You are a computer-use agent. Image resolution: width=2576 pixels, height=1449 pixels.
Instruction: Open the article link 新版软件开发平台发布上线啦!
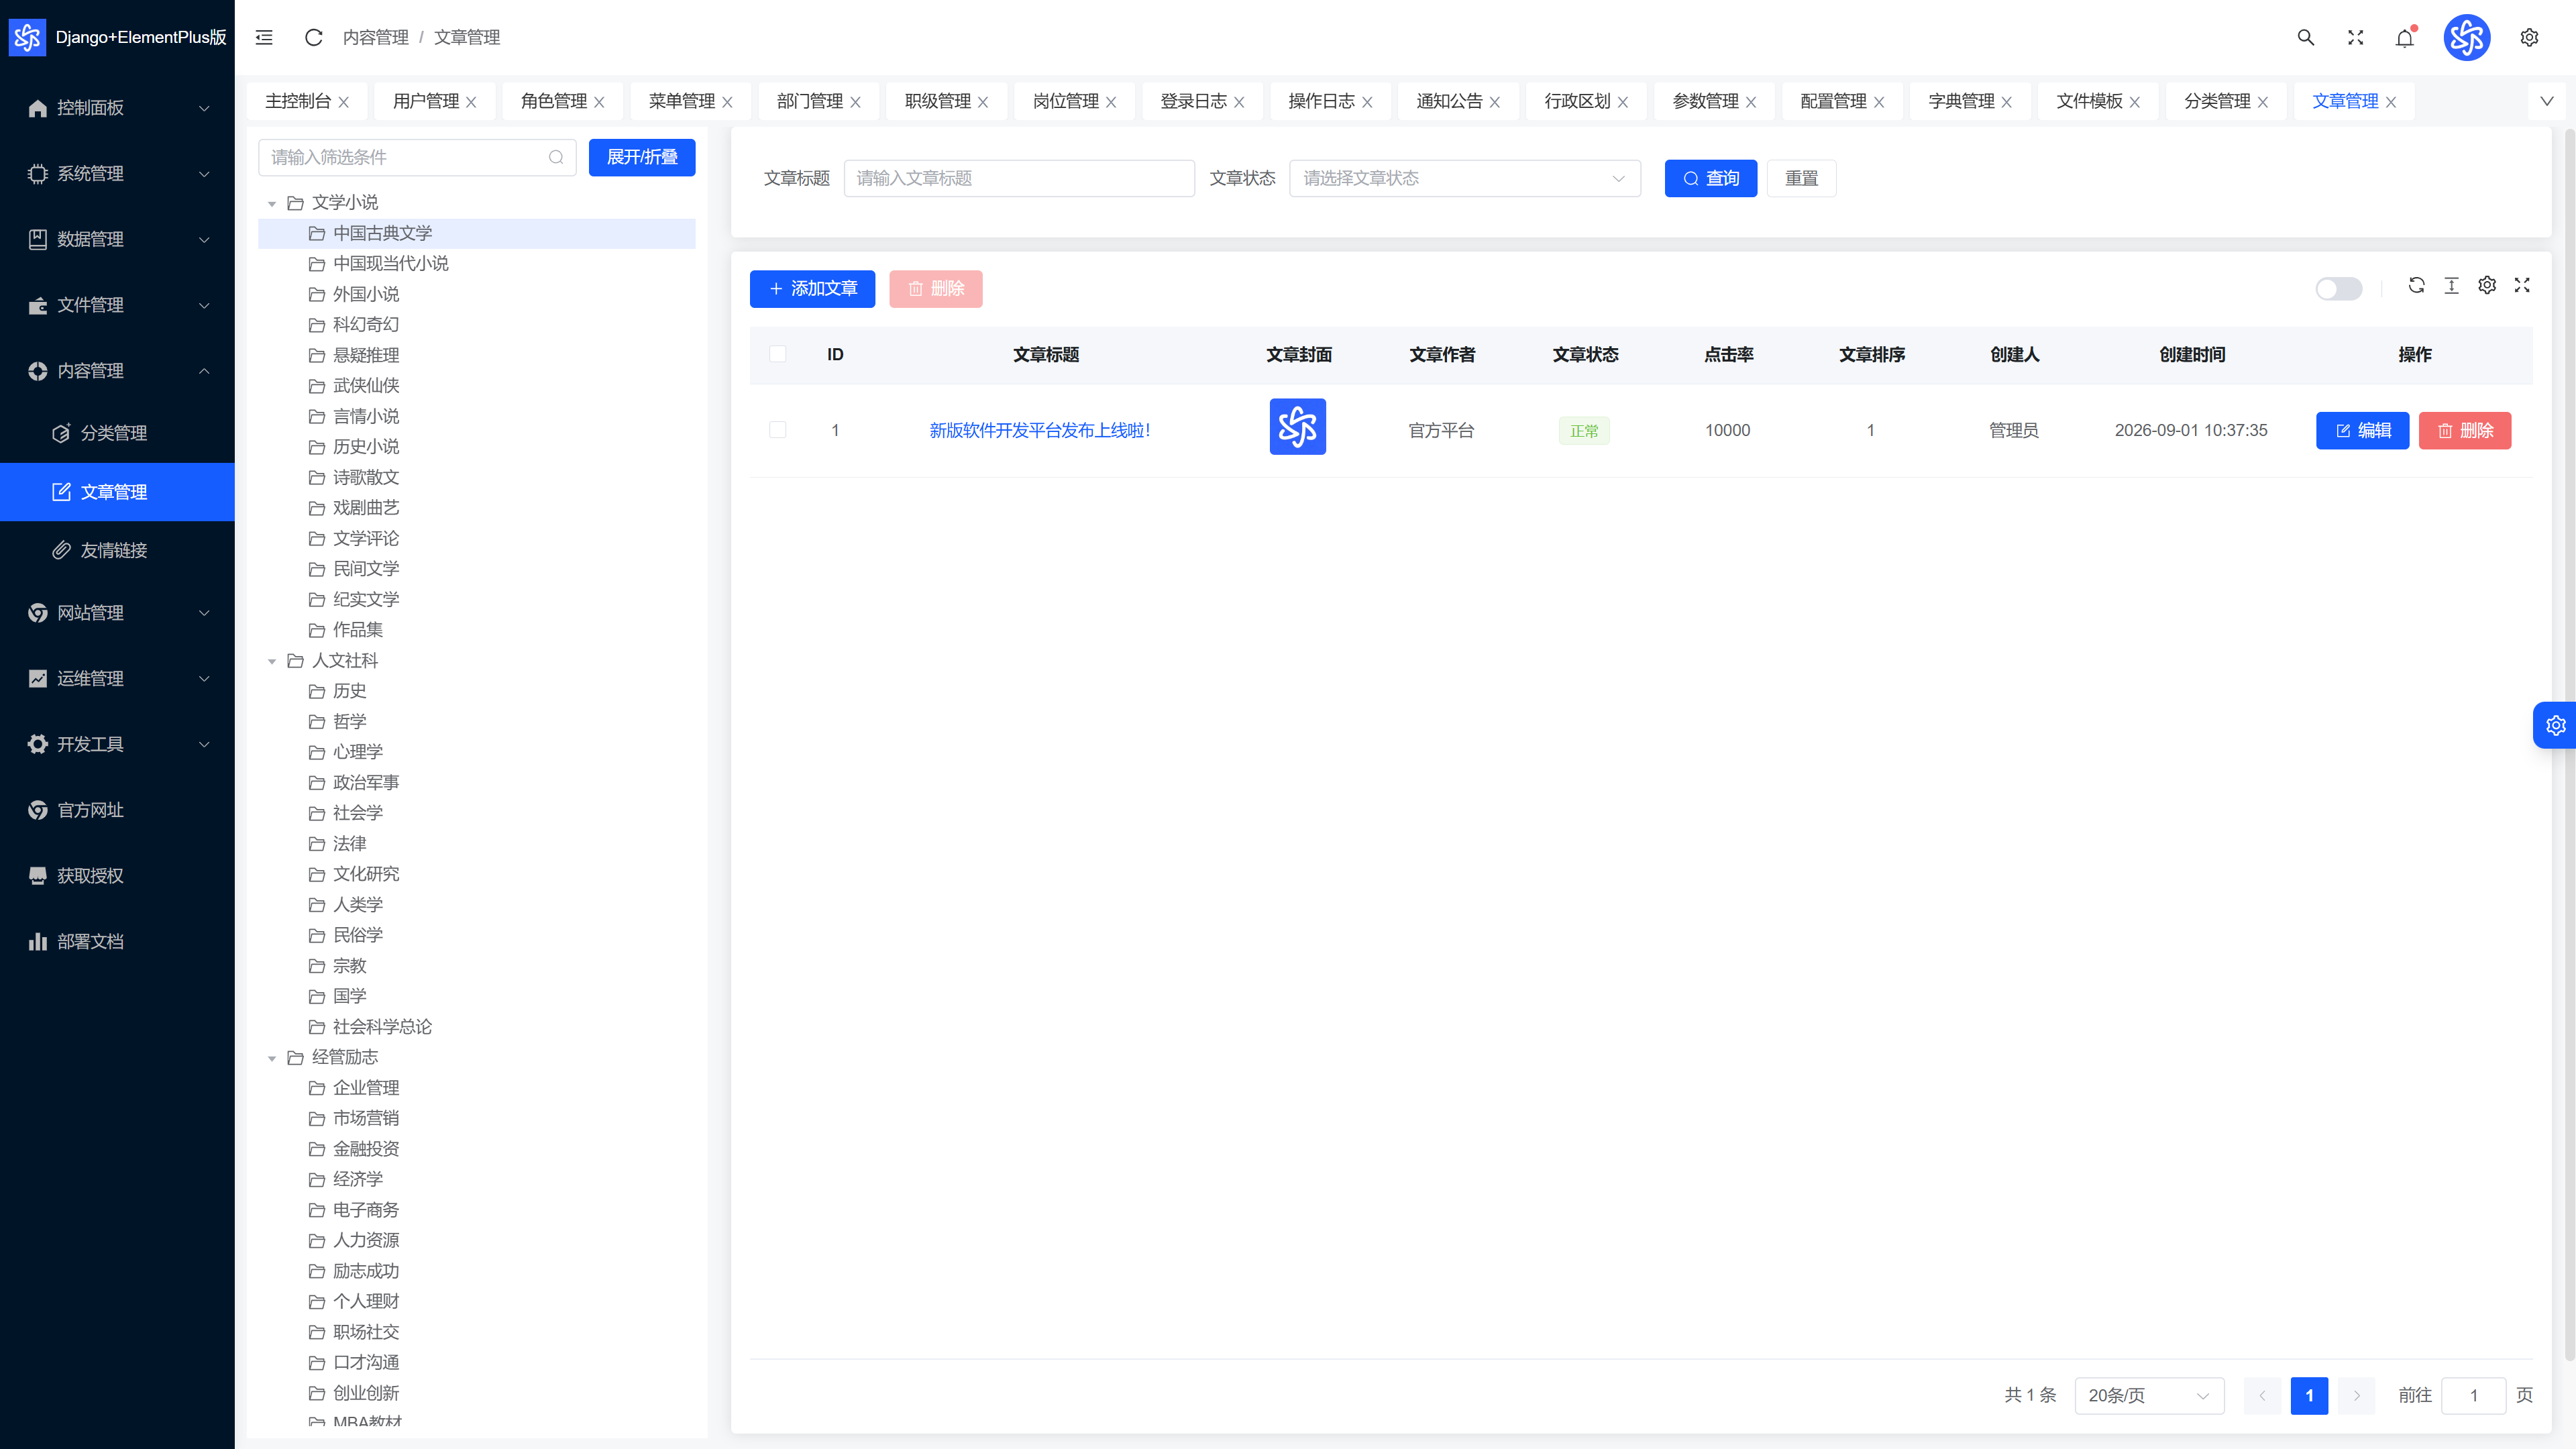[1040, 430]
